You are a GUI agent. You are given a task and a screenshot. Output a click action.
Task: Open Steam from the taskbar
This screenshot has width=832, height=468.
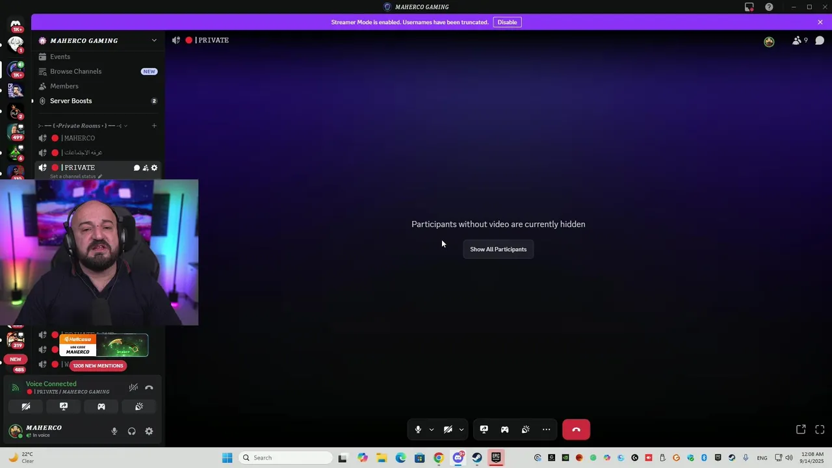(477, 458)
